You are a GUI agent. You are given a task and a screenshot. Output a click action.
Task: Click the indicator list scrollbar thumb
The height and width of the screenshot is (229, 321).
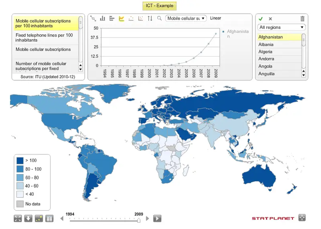pyautogui.click(x=81, y=22)
